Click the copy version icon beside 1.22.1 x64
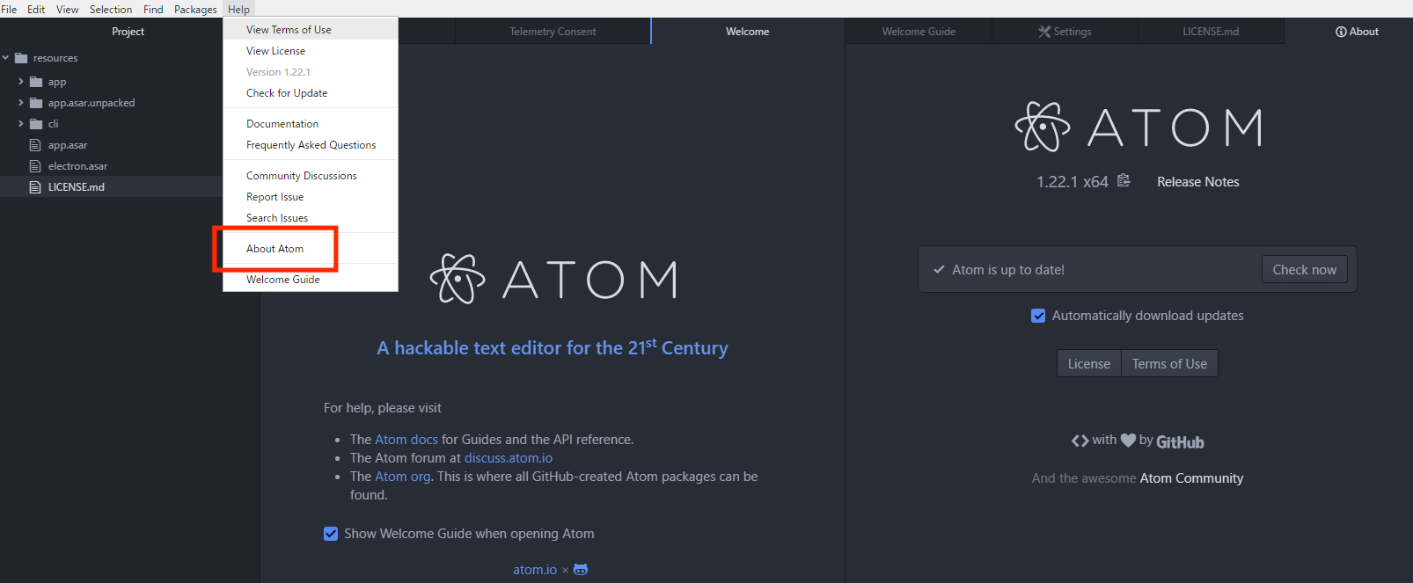Screen dimensions: 1413x583 [x=1124, y=181]
